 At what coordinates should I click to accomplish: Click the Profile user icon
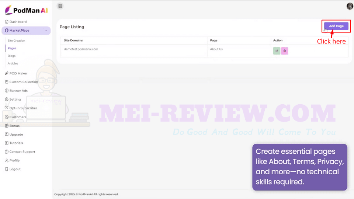click(7, 160)
